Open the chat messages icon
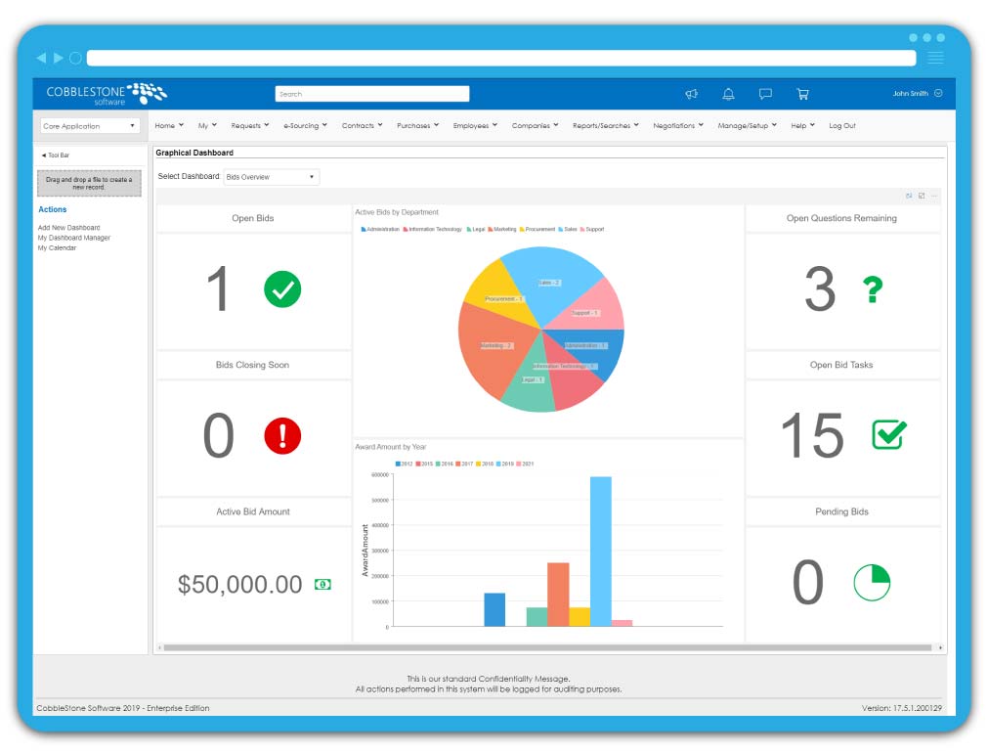This screenshot has height=753, width=988. [765, 94]
